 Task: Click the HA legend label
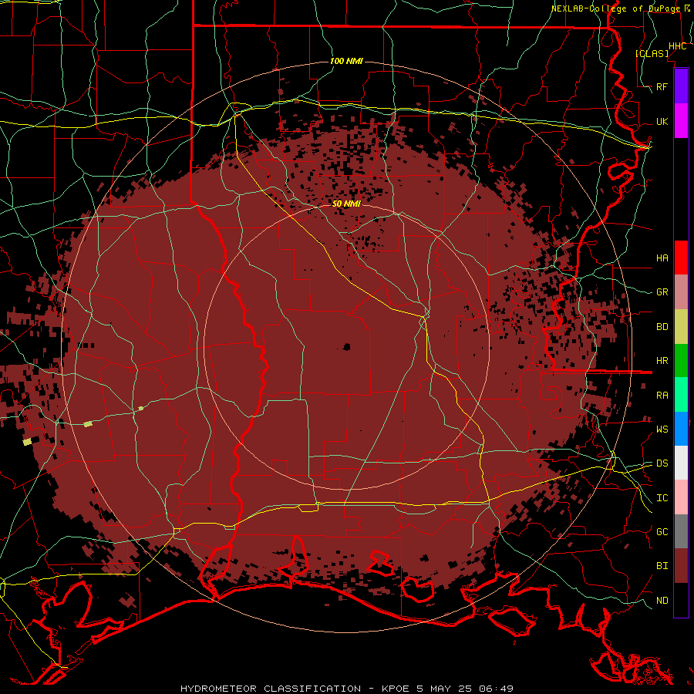click(662, 258)
